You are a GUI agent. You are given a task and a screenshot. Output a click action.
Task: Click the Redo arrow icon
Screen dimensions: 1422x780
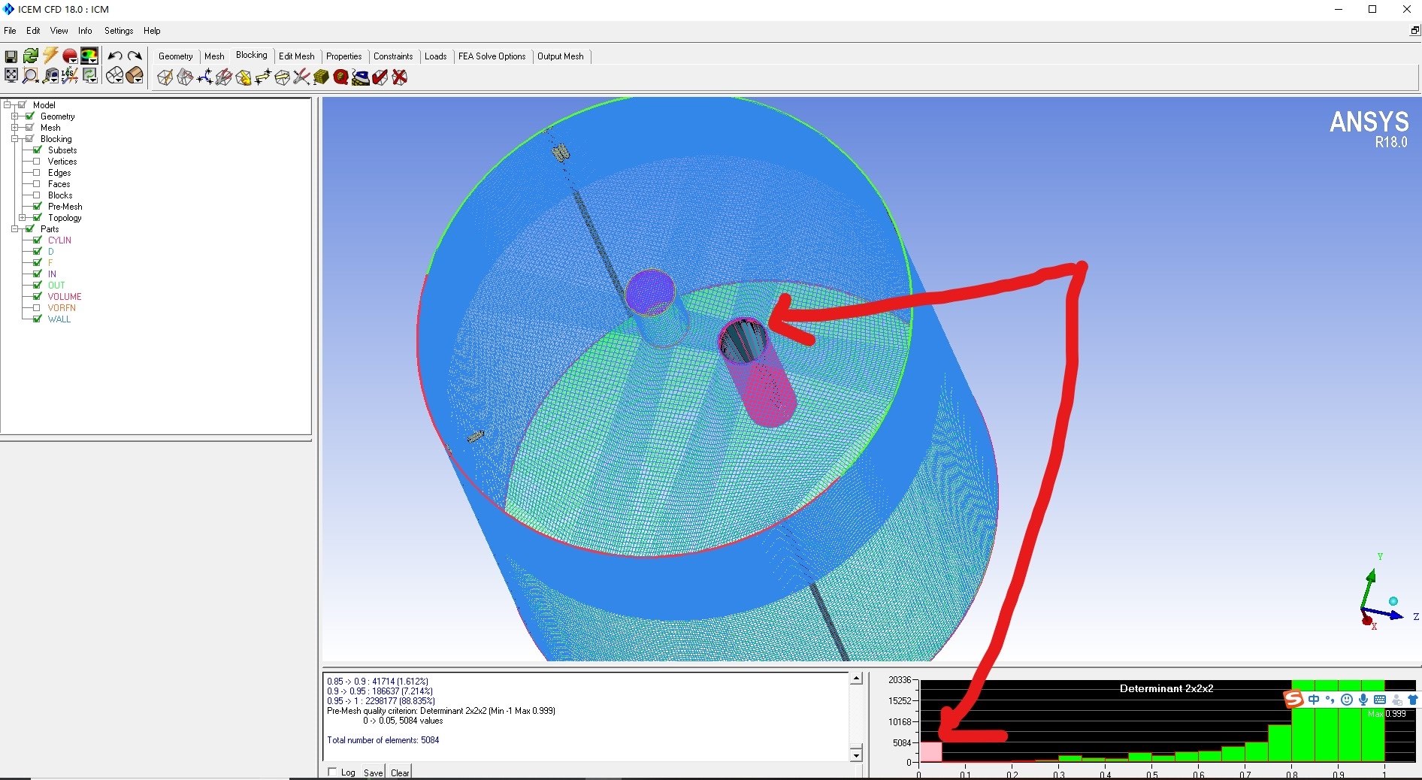point(135,56)
